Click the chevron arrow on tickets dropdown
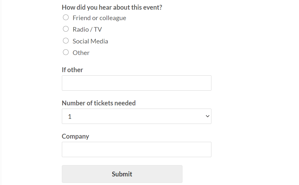The height and width of the screenshot is (185, 299). (207, 116)
